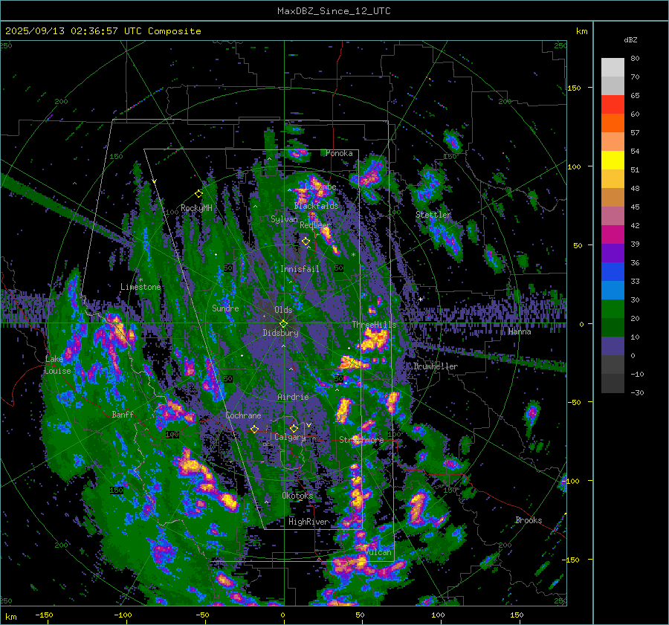Click the ThreeHills label

(374, 325)
